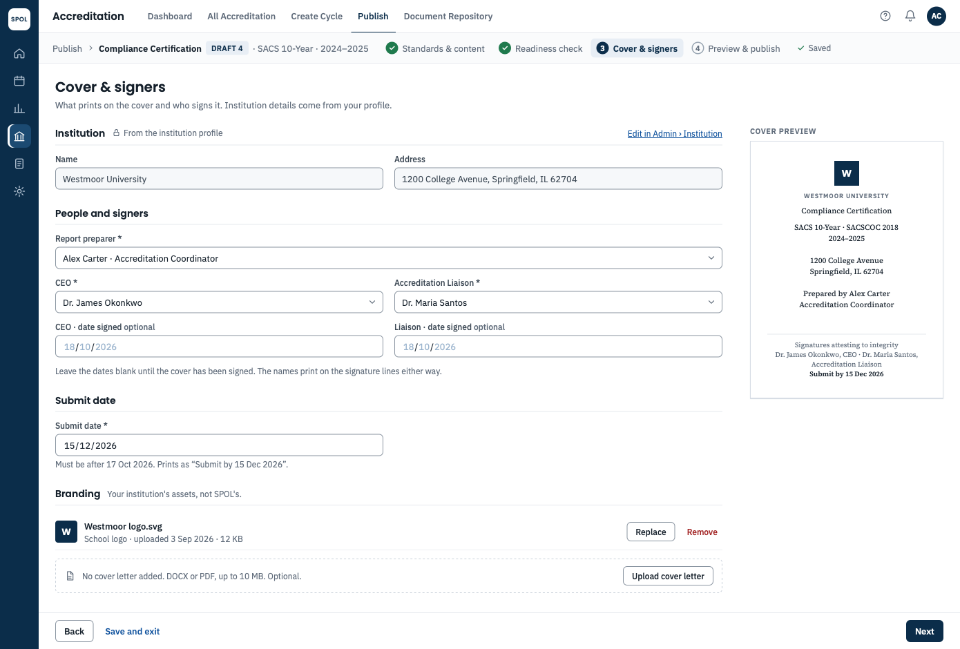Screen dimensions: 960x649
Task: Select the institution building sidebar icon
Action: (x=19, y=136)
